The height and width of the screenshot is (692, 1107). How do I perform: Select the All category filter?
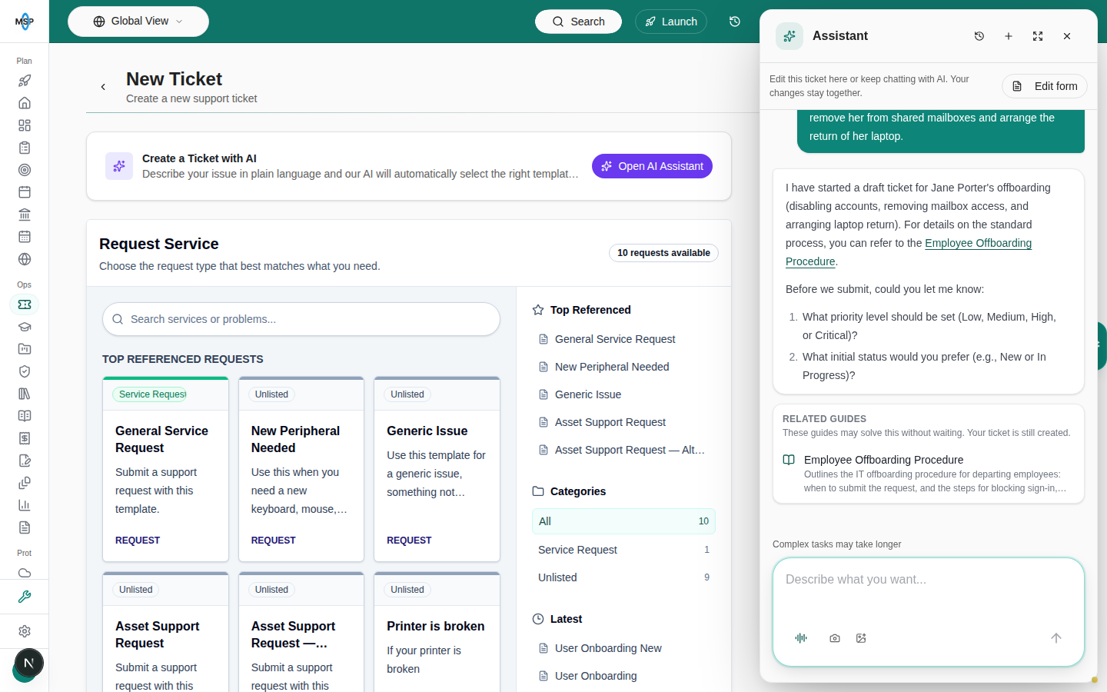(623, 521)
